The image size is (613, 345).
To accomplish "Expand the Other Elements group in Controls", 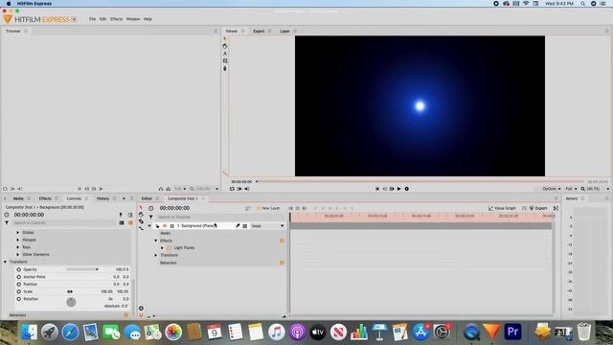I will (x=17, y=255).
